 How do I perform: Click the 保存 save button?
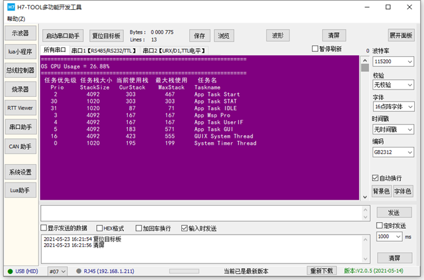200,36
